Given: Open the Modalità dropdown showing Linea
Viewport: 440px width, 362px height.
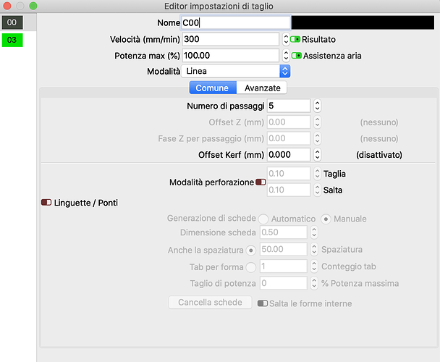Looking at the screenshot, I should click(236, 72).
